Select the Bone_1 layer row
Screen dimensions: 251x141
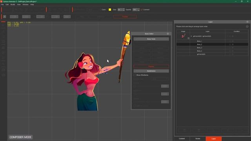pyautogui.click(x=212, y=41)
